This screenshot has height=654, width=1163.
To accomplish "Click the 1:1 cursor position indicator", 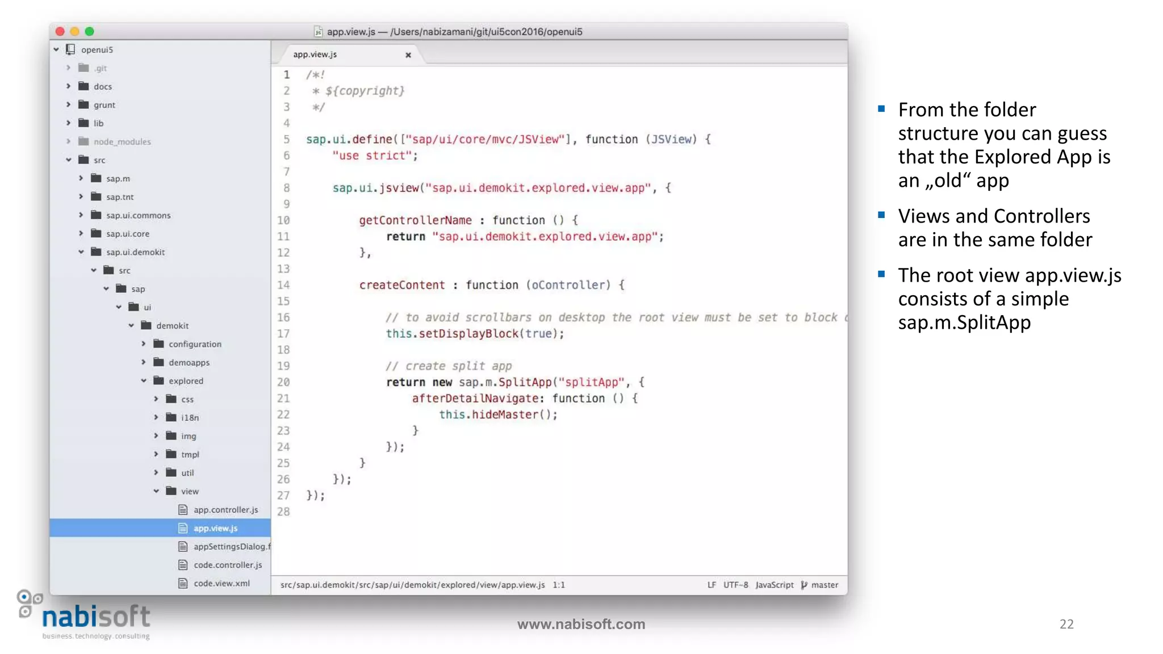I will [559, 585].
